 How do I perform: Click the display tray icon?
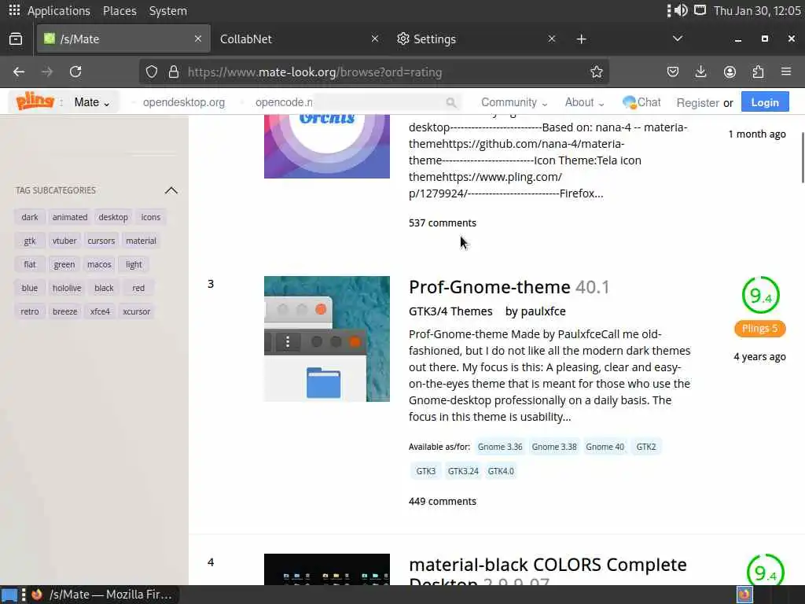point(700,10)
